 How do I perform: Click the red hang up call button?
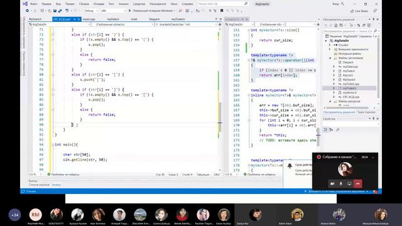pos(358,184)
